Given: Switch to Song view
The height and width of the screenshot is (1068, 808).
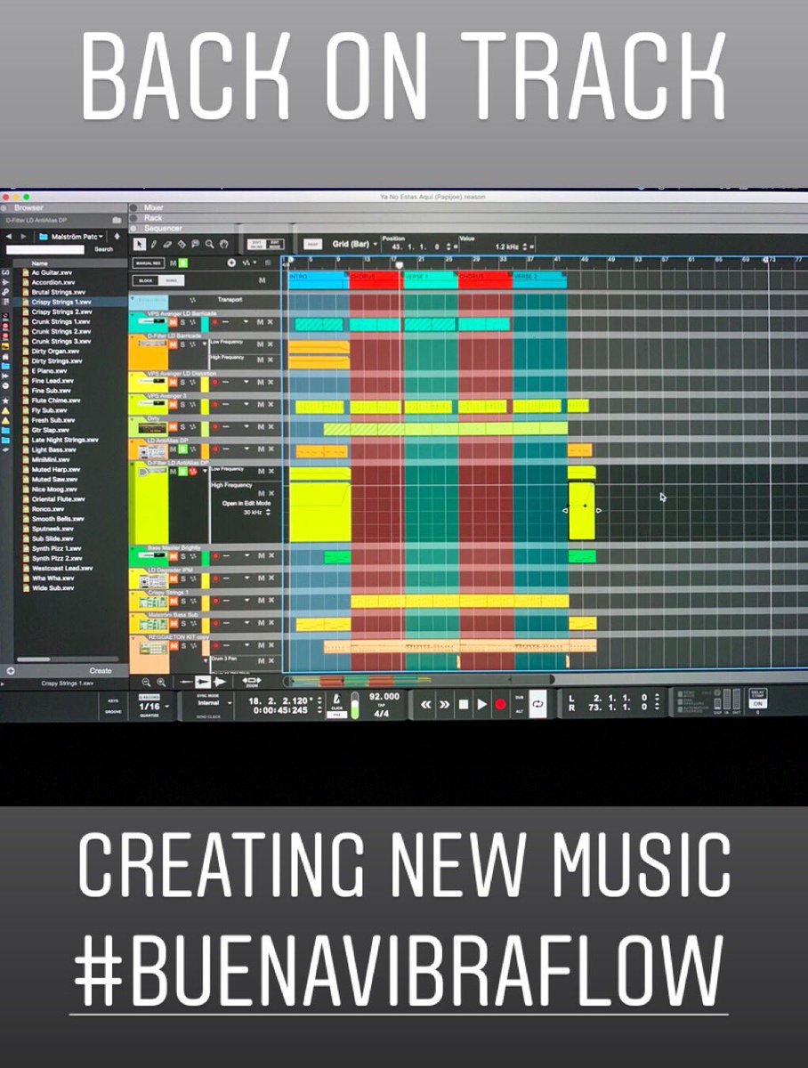Looking at the screenshot, I should pos(171,279).
